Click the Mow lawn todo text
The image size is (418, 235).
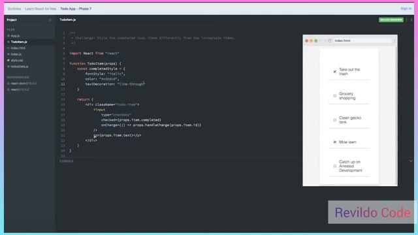[x=347, y=142]
